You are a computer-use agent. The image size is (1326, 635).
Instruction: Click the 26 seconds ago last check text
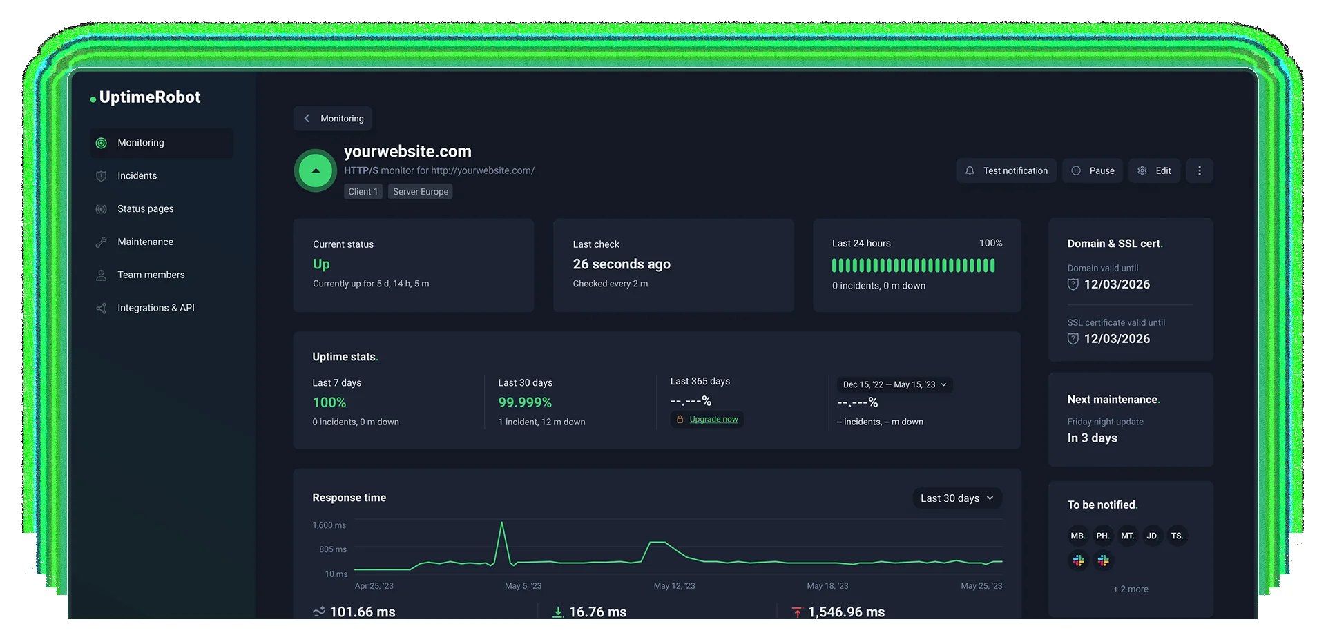coord(622,264)
